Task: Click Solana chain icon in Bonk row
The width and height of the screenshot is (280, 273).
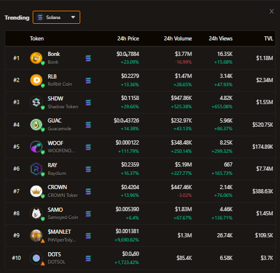Action: click(88, 58)
